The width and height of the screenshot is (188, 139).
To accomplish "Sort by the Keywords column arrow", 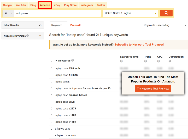I will click(x=56, y=60).
